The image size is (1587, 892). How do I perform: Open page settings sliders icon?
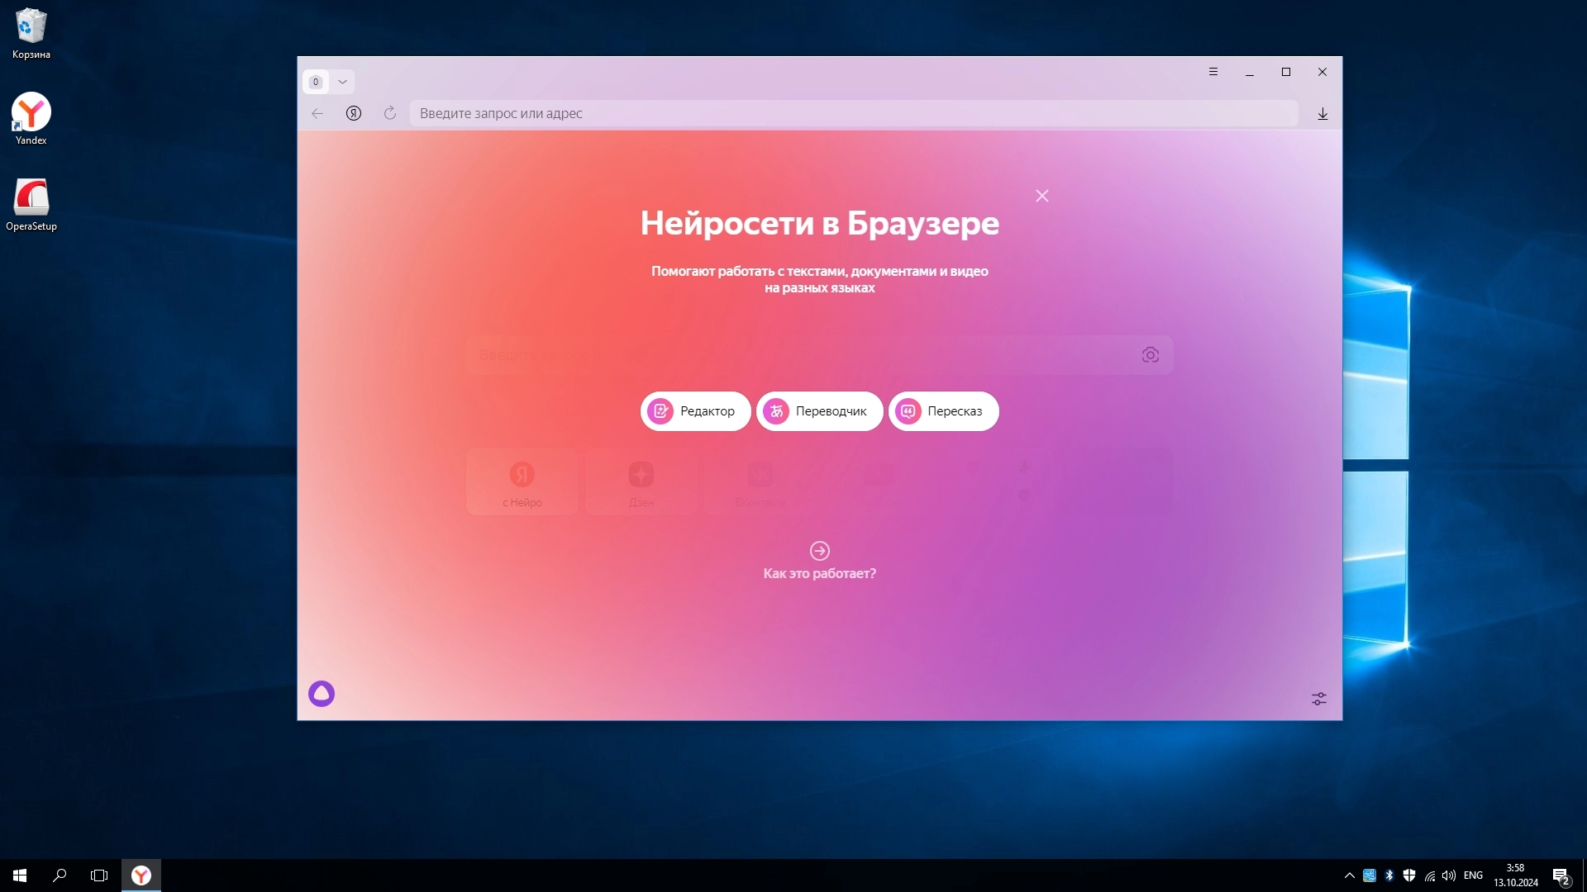tap(1319, 699)
